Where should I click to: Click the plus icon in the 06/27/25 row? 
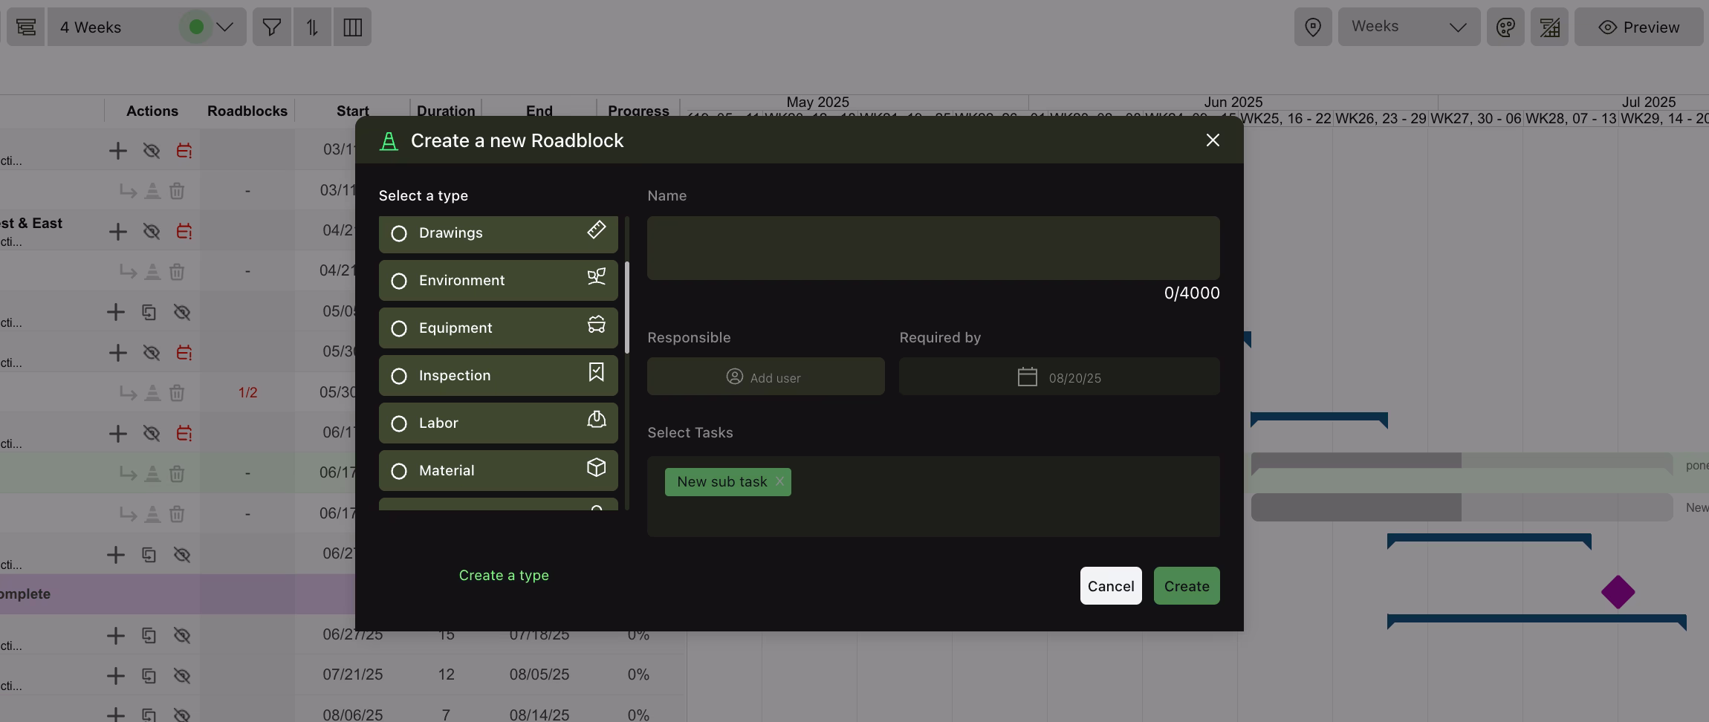click(115, 636)
